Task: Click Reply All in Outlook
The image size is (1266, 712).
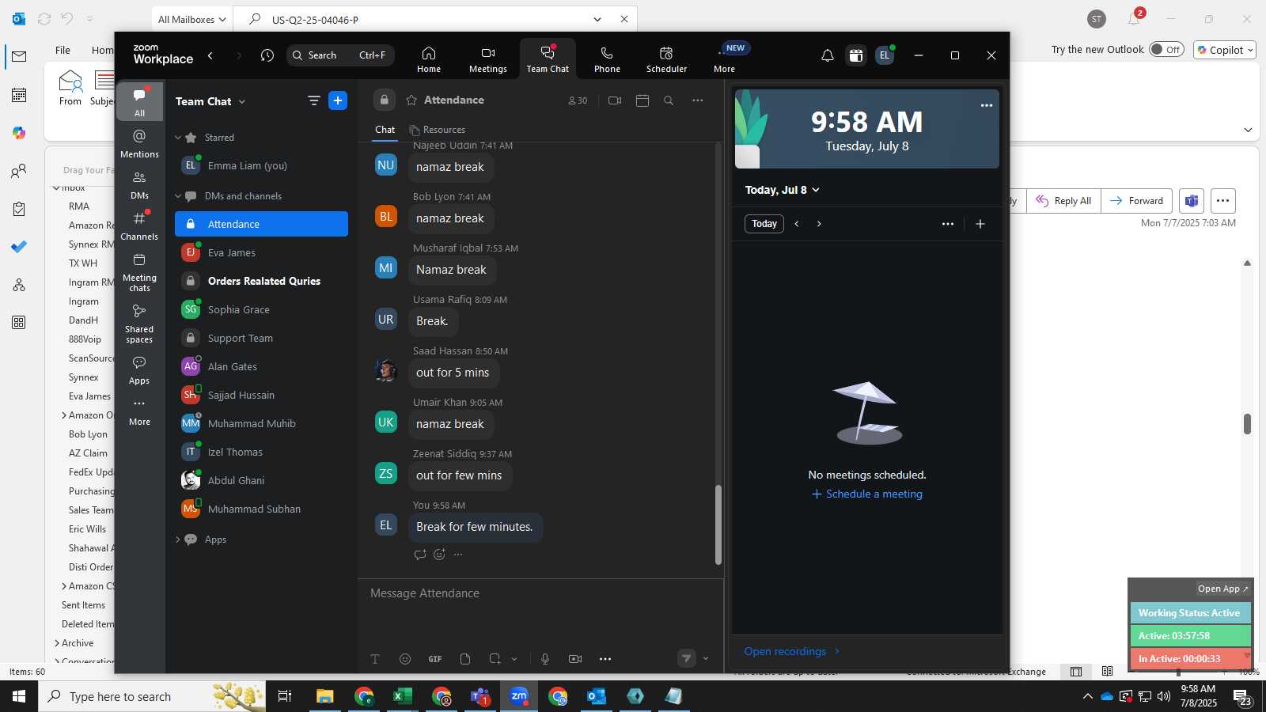Action: coord(1063,201)
